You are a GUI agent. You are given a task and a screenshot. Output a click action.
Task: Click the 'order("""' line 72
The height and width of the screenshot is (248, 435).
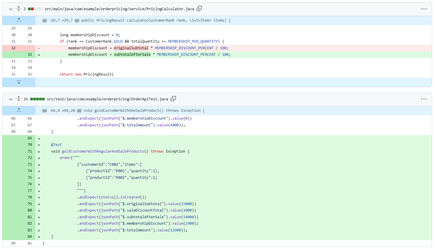tap(69, 158)
